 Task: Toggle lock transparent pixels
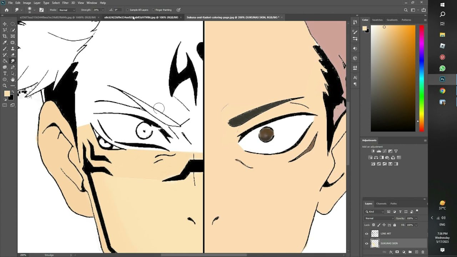coord(373,225)
